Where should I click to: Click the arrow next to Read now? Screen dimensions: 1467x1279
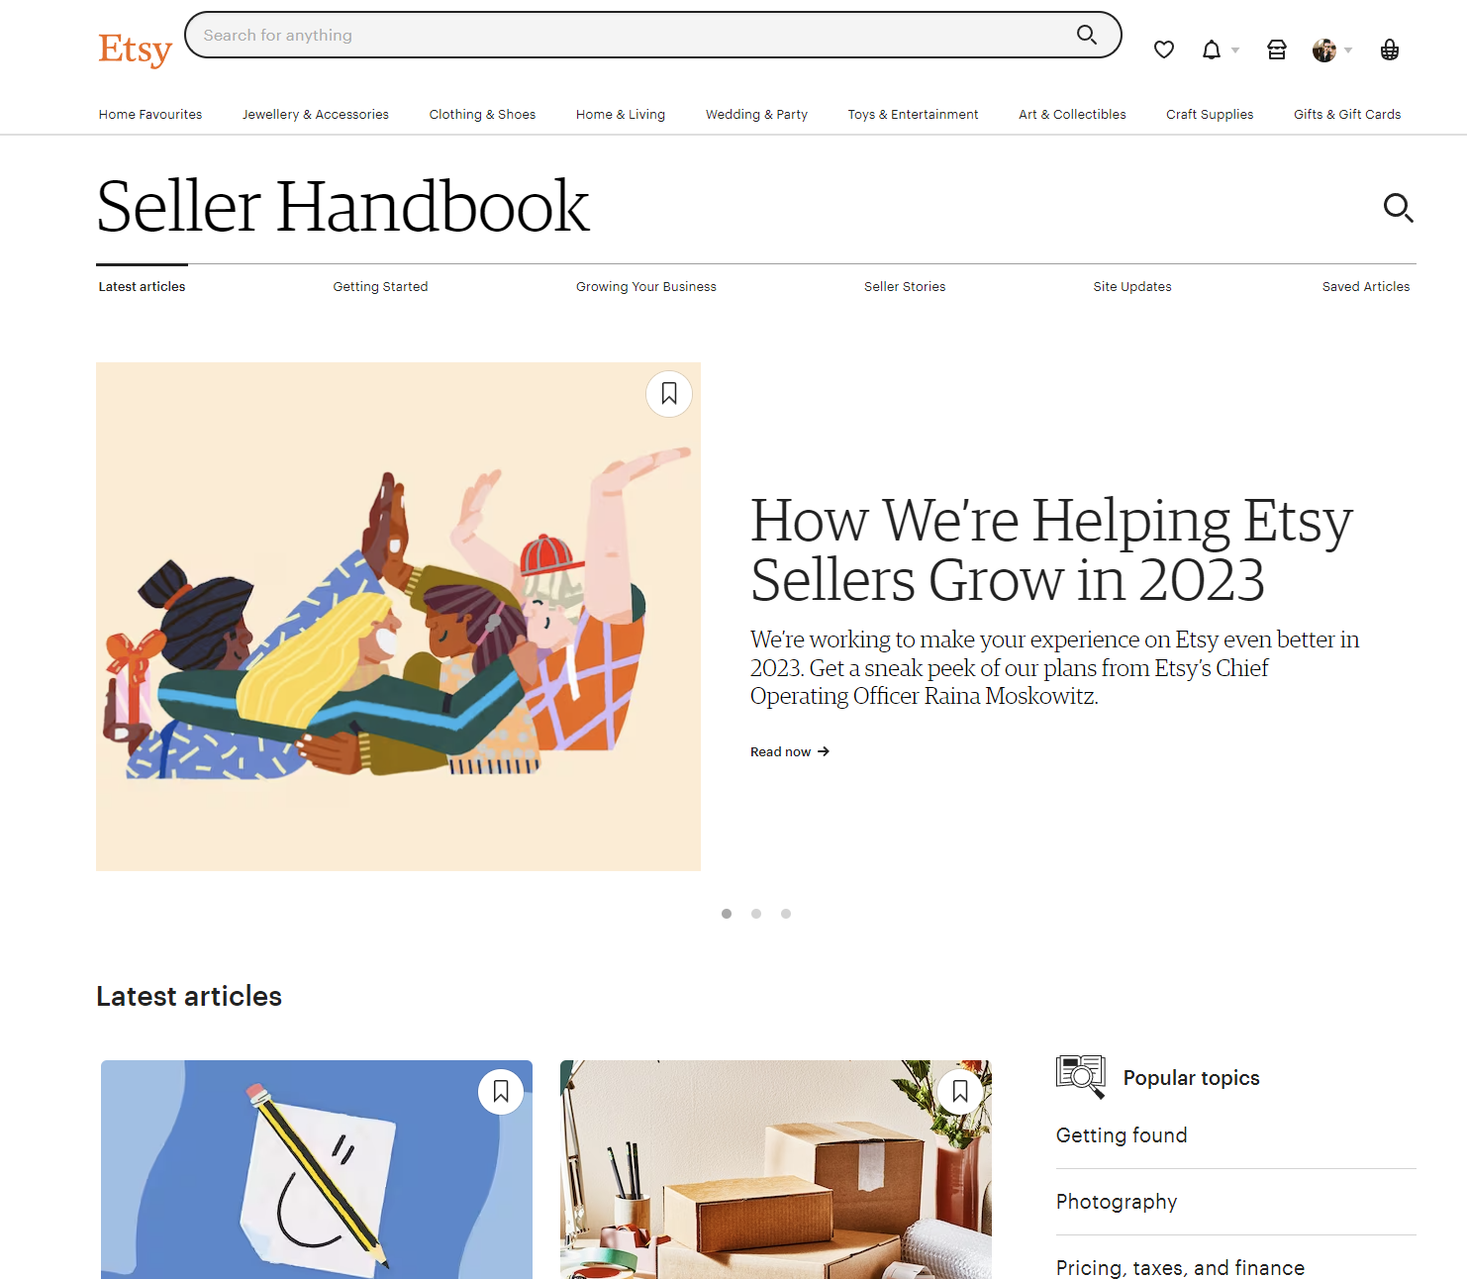click(824, 752)
